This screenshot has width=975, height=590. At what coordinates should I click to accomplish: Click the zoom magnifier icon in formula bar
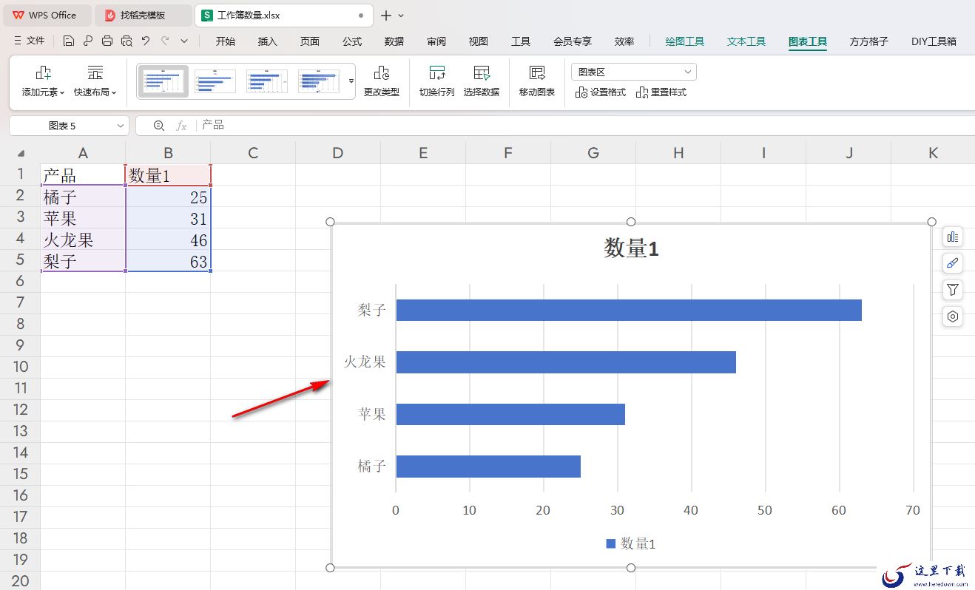point(158,126)
